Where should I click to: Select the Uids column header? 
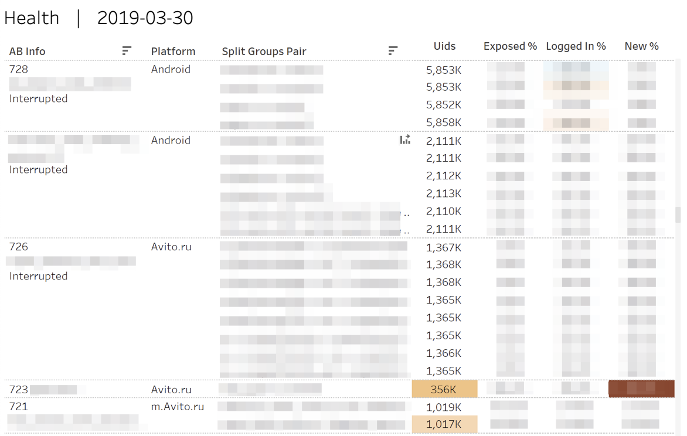pos(444,46)
